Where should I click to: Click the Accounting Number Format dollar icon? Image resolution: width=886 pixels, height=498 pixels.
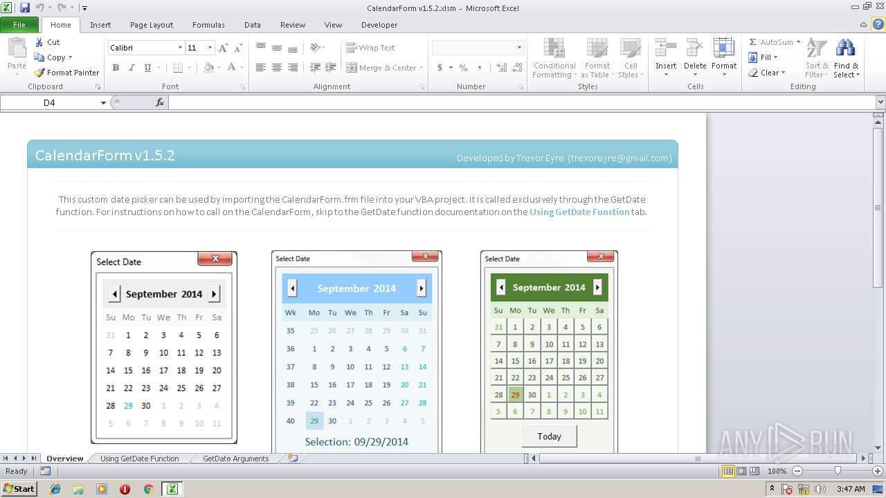[440, 68]
